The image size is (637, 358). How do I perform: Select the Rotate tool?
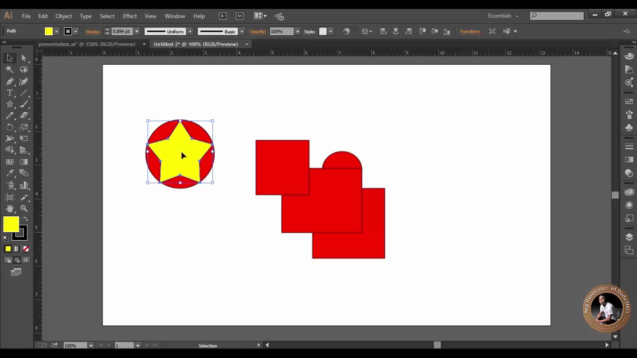tap(9, 127)
